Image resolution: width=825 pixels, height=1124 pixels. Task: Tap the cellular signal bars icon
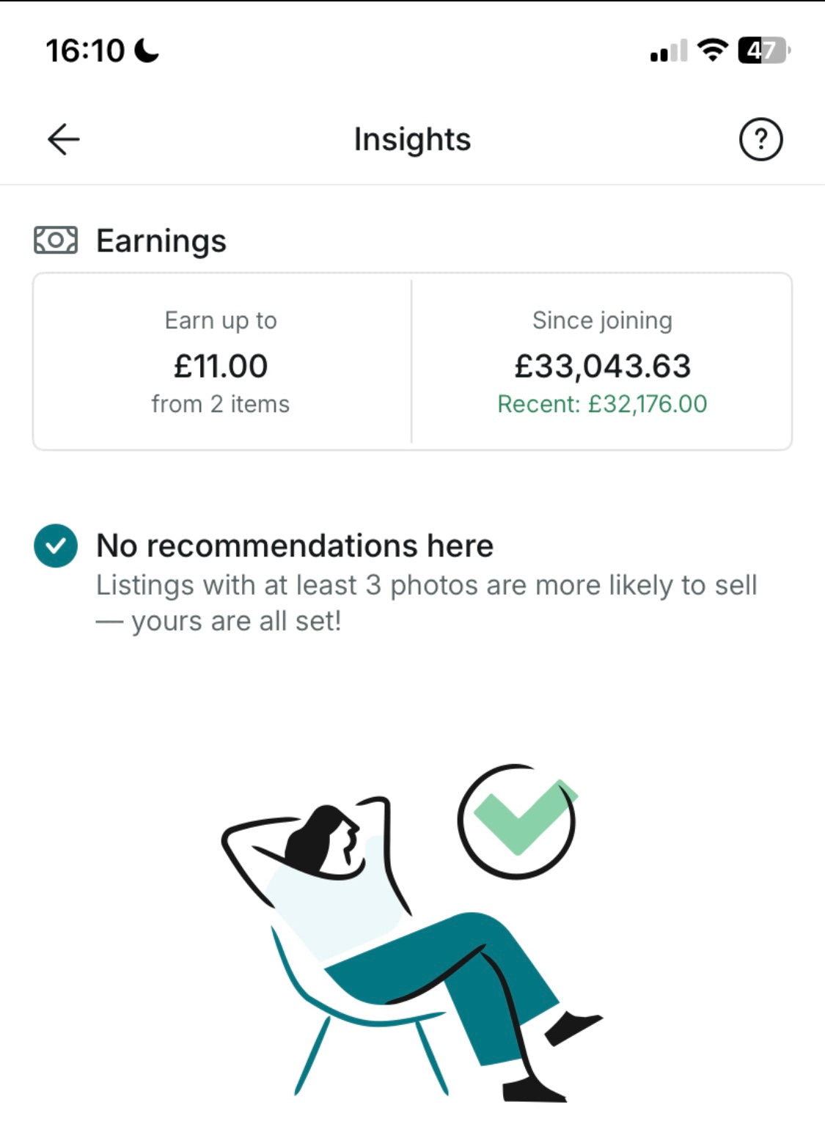(668, 51)
